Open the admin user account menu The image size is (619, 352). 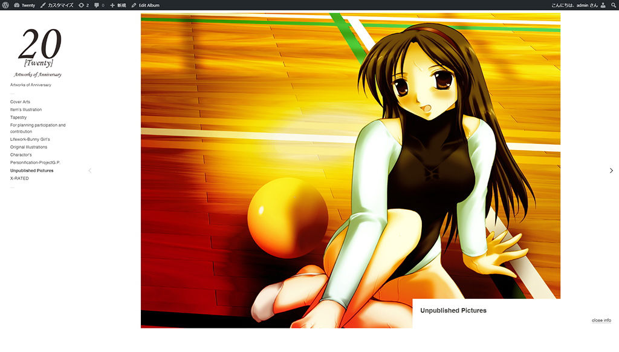(578, 5)
